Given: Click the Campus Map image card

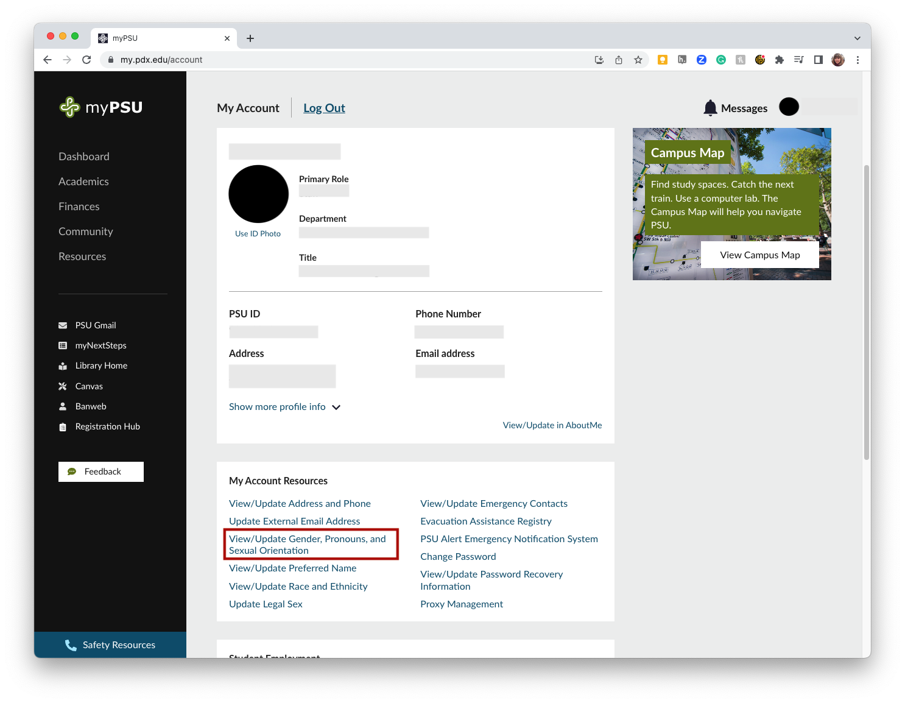Looking at the screenshot, I should pyautogui.click(x=732, y=204).
